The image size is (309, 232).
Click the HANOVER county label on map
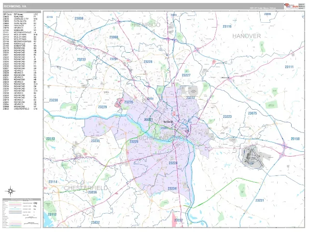pyautogui.click(x=247, y=36)
